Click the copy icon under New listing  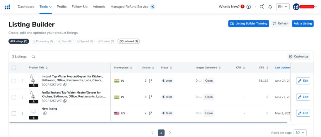[45, 113]
